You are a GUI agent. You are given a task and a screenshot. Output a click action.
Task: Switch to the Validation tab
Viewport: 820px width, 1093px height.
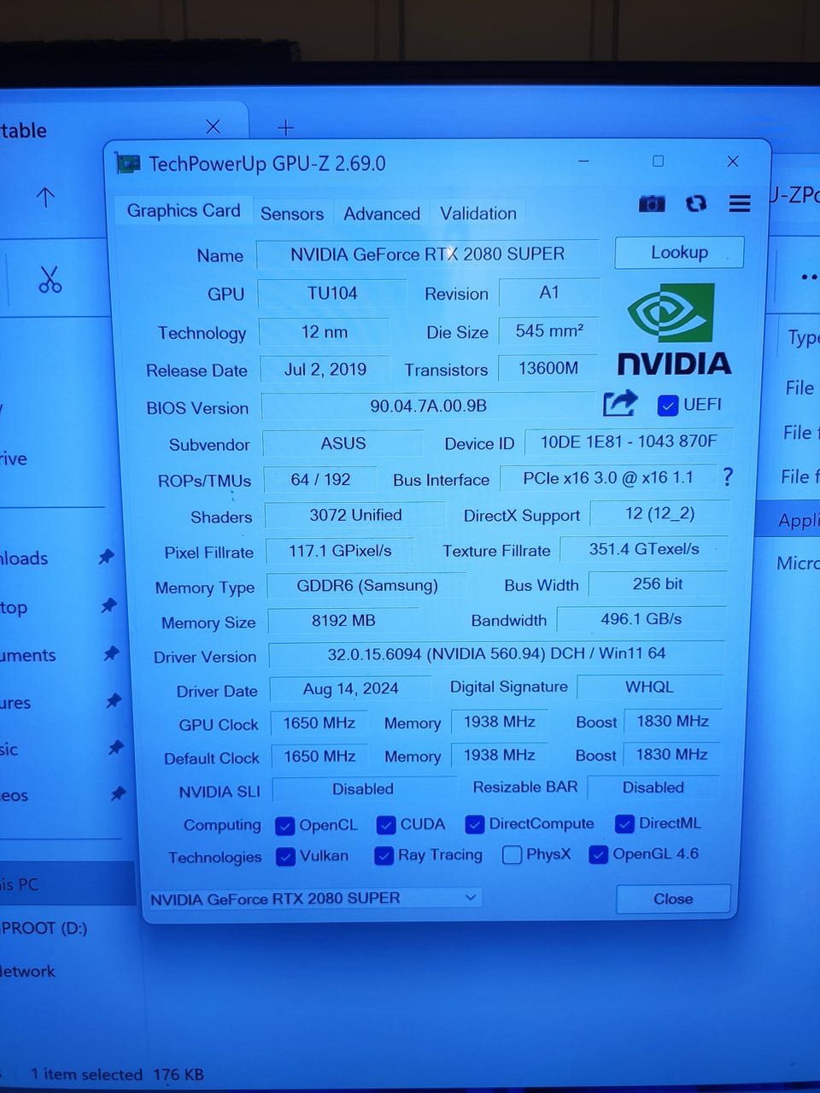pos(478,213)
